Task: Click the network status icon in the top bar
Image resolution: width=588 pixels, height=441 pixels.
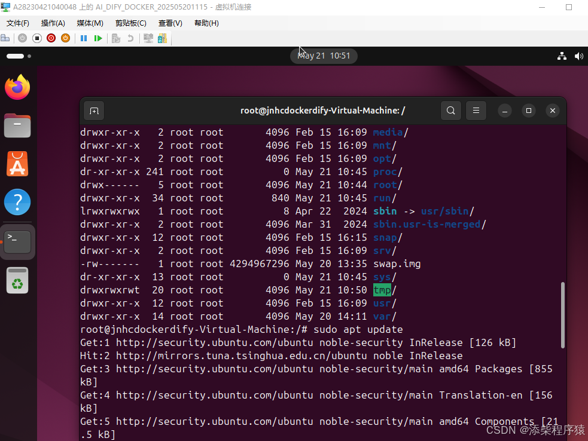Action: pos(562,56)
